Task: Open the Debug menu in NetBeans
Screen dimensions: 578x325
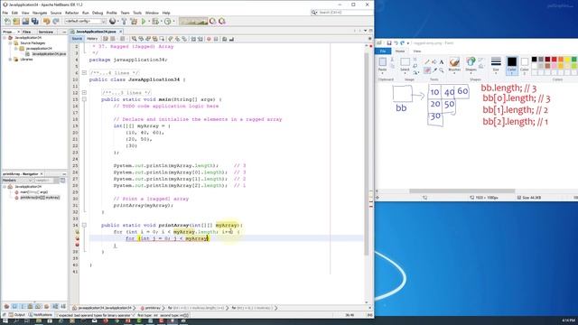Action: click(98, 13)
